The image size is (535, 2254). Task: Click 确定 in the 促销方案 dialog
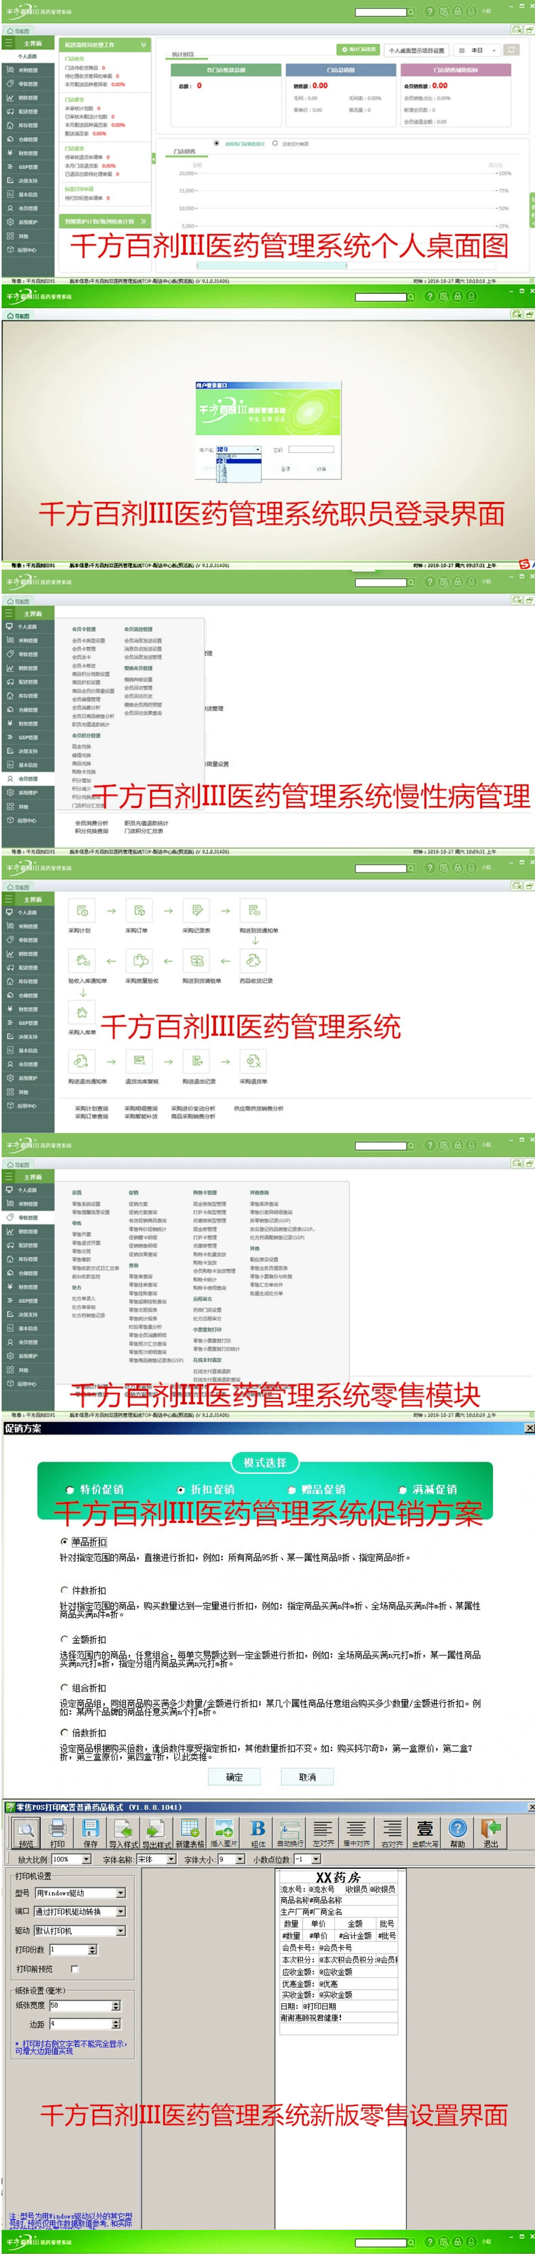click(x=234, y=1777)
